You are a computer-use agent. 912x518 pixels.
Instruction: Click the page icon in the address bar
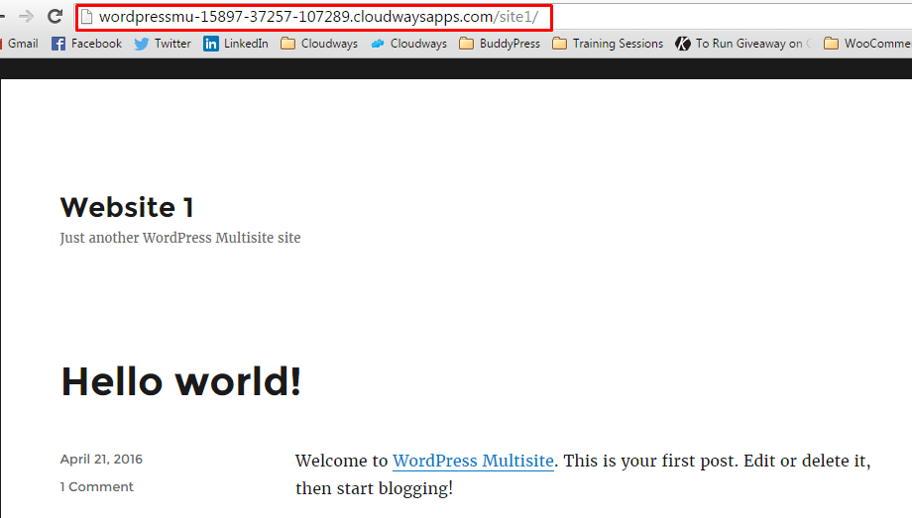(86, 17)
